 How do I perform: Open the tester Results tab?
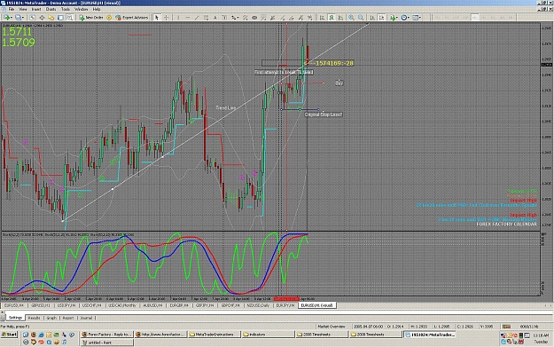point(34,318)
